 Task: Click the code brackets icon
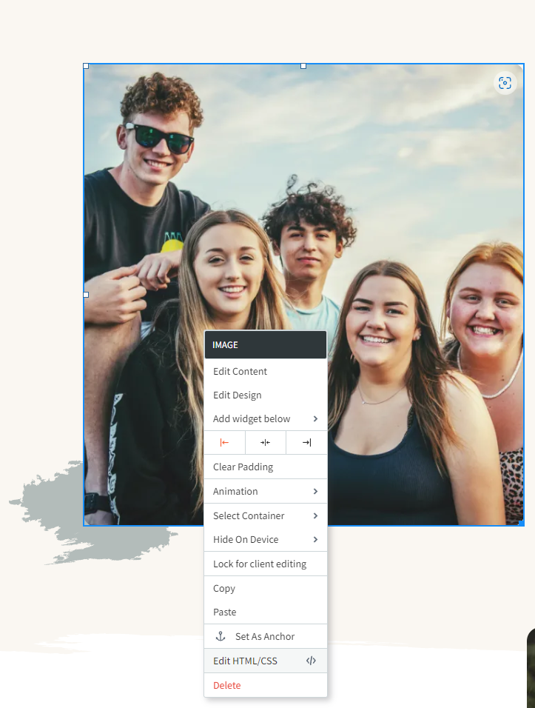point(311,661)
